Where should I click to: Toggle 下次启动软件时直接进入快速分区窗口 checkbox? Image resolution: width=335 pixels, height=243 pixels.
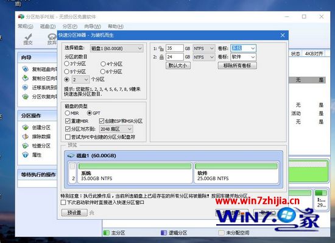63,202
